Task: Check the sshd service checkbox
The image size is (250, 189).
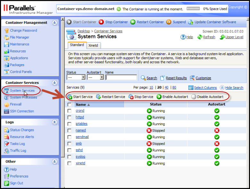Action: click(x=69, y=150)
